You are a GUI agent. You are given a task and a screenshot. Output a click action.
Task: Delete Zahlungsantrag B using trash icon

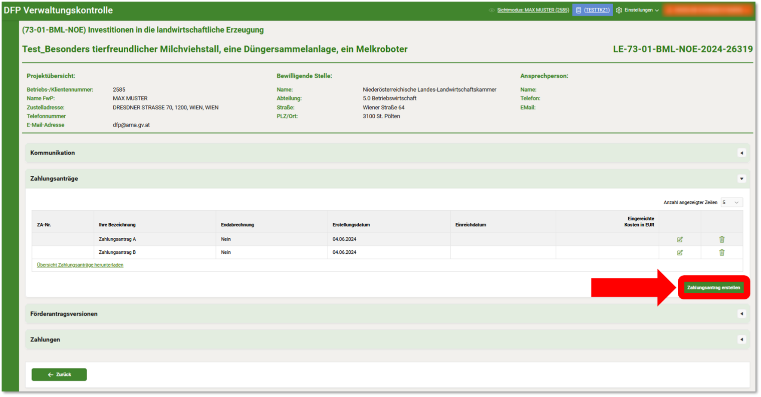pos(721,252)
